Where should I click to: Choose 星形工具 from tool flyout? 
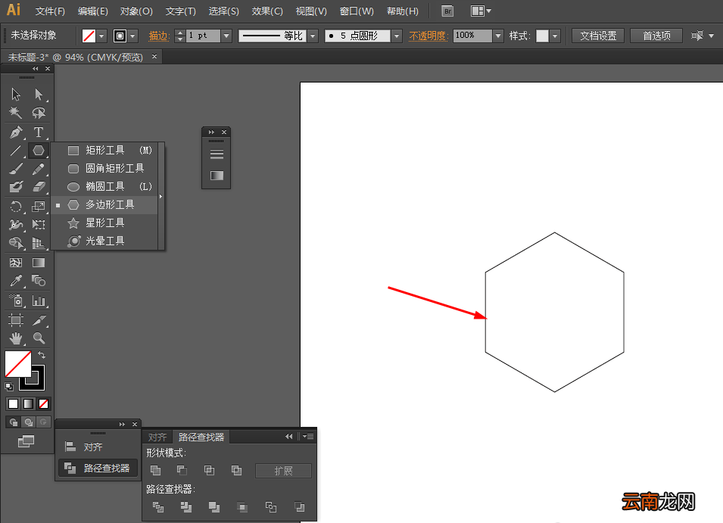click(105, 223)
